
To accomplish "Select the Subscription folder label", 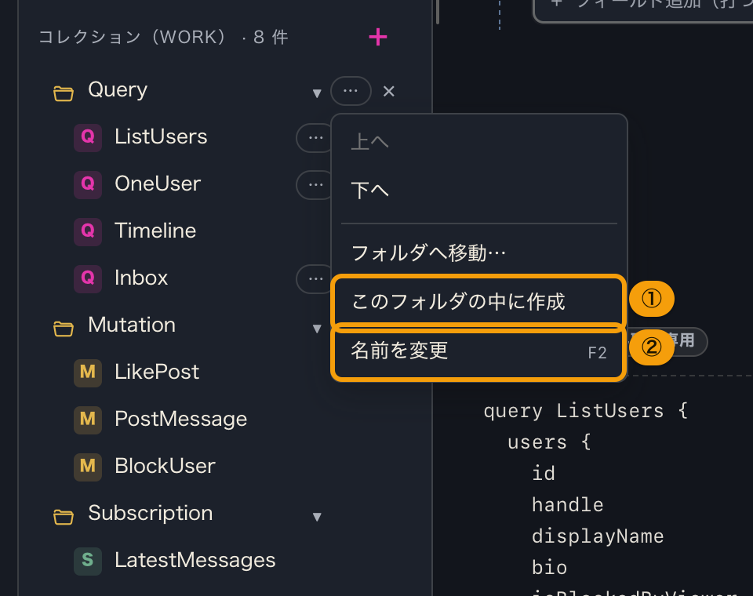I will tap(151, 514).
